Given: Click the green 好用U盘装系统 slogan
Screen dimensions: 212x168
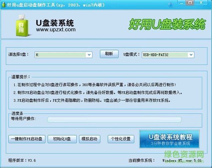Looking at the screenshot, I should point(167,24).
